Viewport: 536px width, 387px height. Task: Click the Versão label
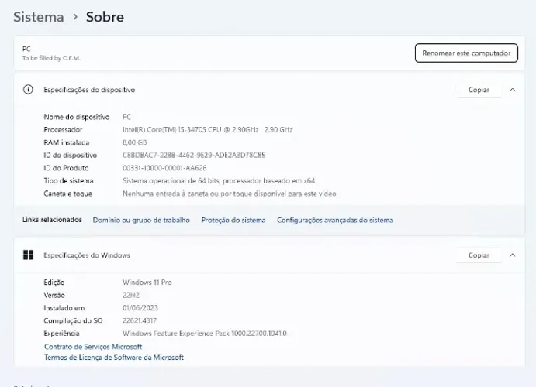(54, 295)
